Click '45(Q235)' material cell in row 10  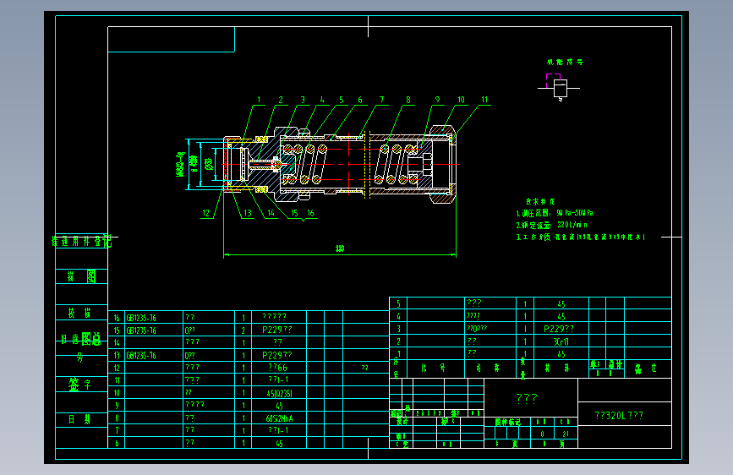279,393
